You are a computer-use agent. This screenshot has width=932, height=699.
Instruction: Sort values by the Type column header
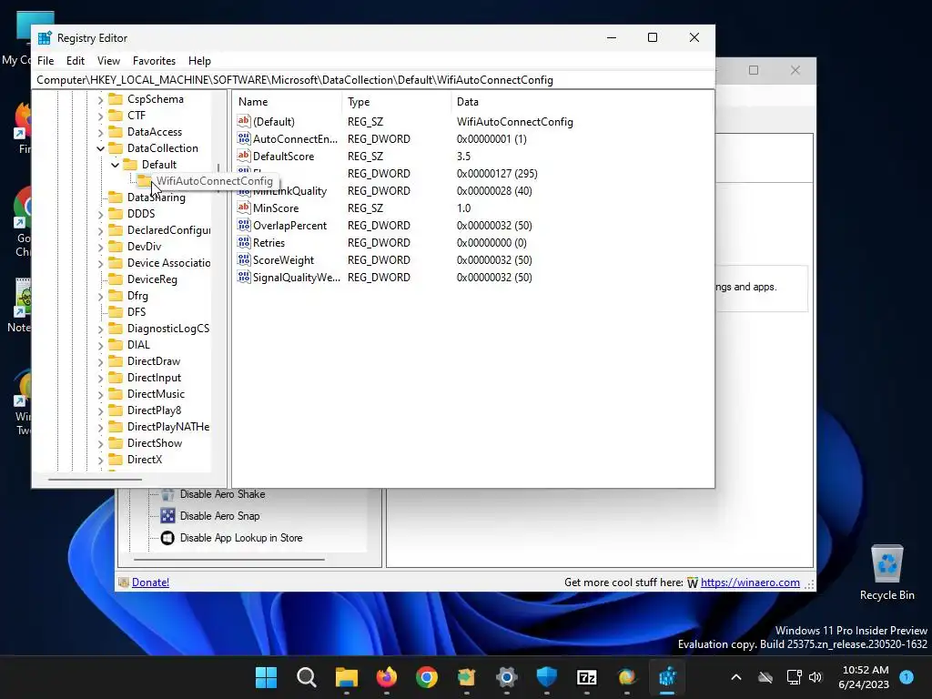pos(397,102)
